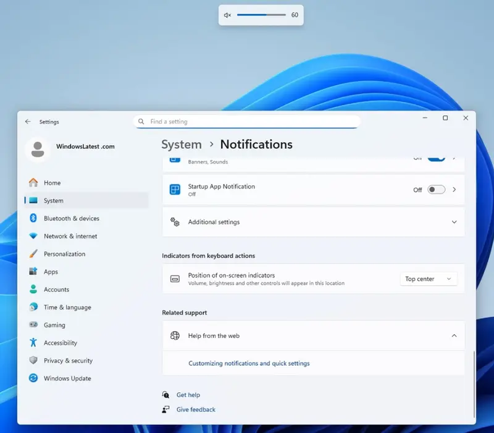The height and width of the screenshot is (433, 494).
Task: Toggle the partially visible switch above Startup App
Action: 436,158
